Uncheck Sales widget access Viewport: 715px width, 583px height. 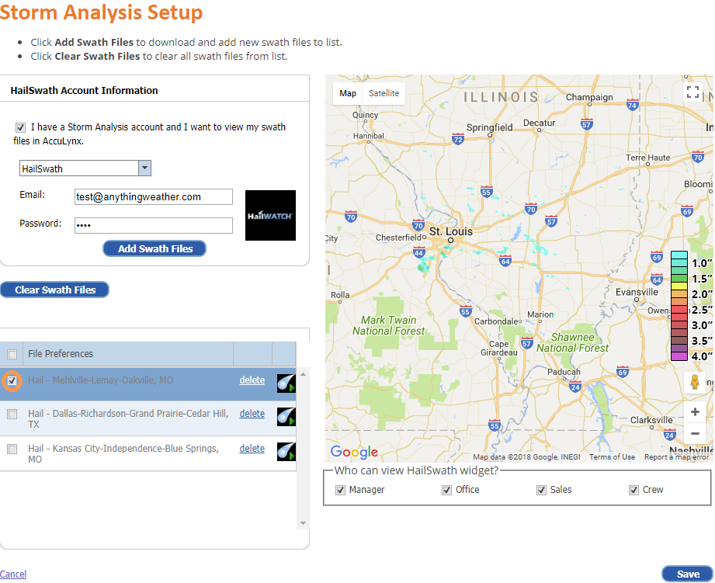click(x=541, y=490)
